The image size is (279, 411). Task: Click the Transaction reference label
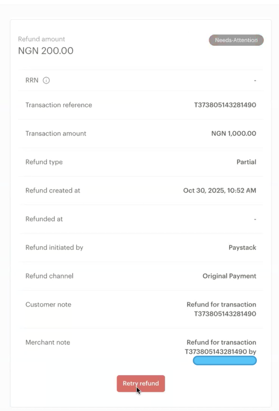click(59, 105)
